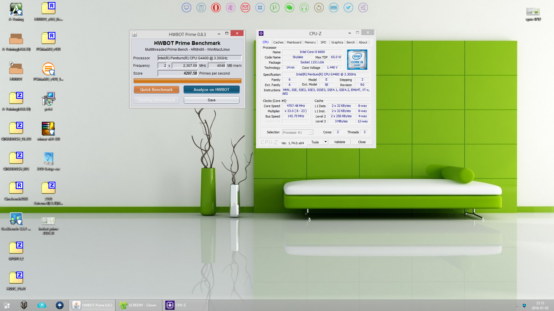Select the GPUPI 2.2 zip icon
The image size is (554, 311).
(16, 251)
